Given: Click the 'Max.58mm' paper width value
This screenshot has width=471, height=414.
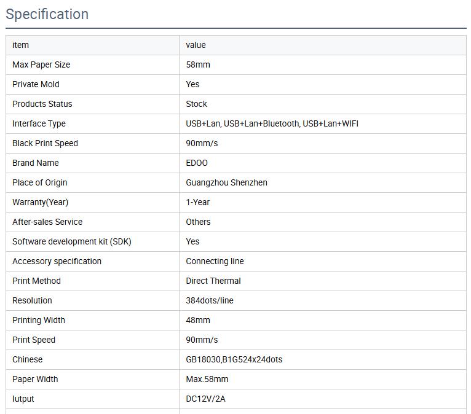Looking at the screenshot, I should (207, 379).
